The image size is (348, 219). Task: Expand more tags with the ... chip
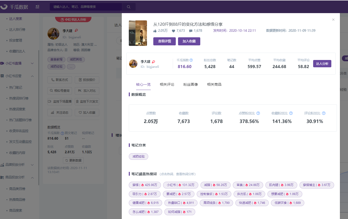(71, 67)
